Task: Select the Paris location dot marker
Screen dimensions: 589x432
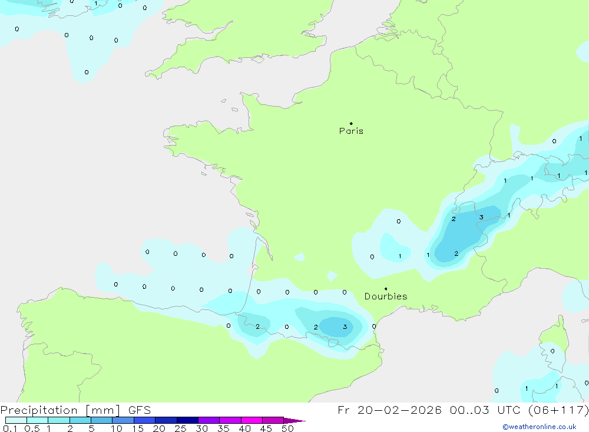Action: pyautogui.click(x=351, y=123)
